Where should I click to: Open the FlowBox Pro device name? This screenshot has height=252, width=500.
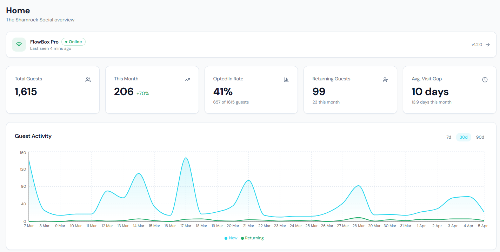tap(44, 42)
